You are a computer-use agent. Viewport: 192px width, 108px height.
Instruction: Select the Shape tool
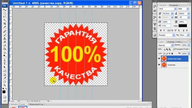(x=5, y=70)
